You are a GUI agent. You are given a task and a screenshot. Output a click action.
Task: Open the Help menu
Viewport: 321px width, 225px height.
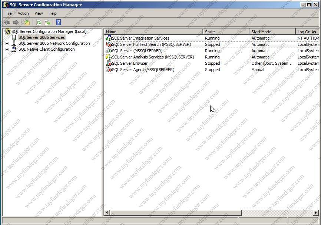(x=52, y=13)
